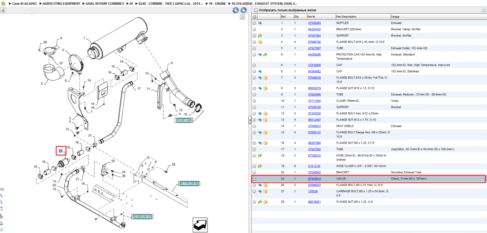Open the 10.202.AK 03 diagram reference label

(x=143, y=216)
